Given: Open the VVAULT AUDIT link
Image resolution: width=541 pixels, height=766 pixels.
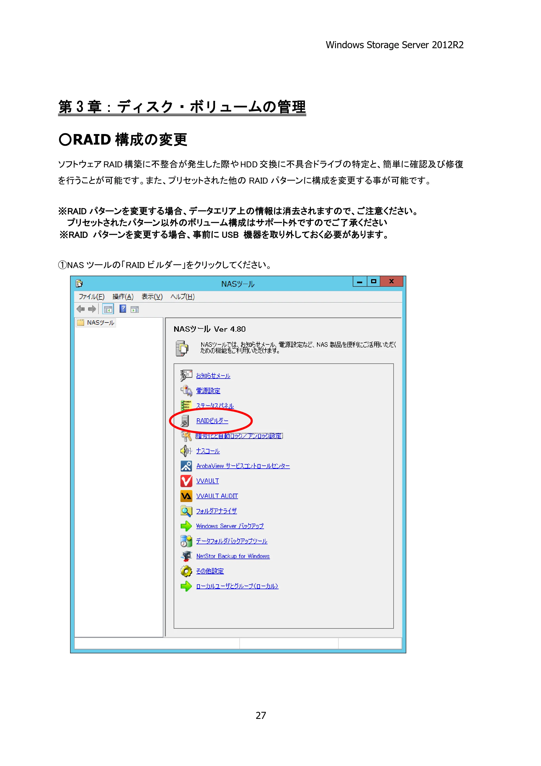Looking at the screenshot, I should [x=217, y=496].
